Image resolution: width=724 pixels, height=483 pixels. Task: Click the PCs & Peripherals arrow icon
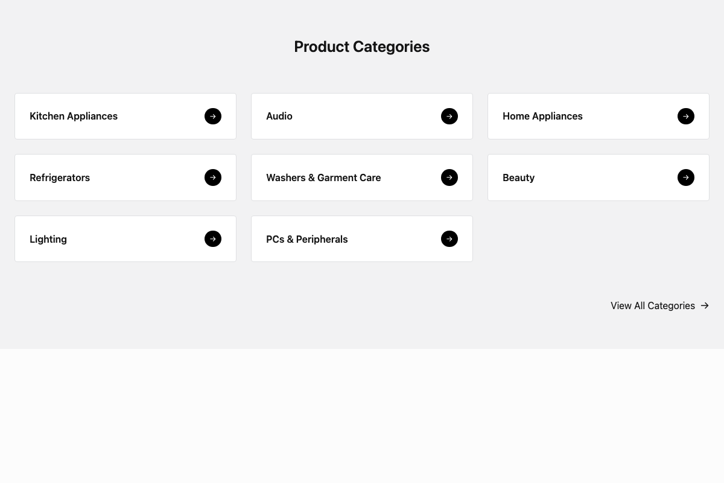coord(449,239)
